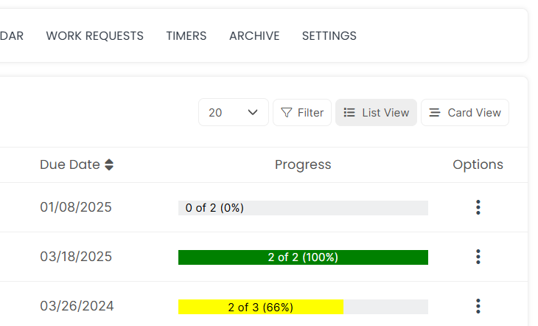The image size is (538, 326).
Task: Click the funnel Filter icon
Action: coord(287,113)
